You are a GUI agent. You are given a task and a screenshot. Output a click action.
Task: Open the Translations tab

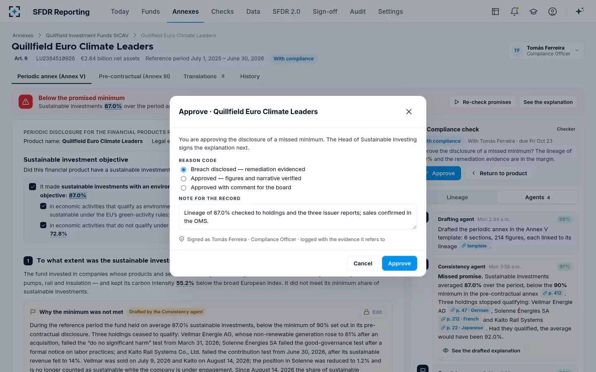tap(204, 76)
